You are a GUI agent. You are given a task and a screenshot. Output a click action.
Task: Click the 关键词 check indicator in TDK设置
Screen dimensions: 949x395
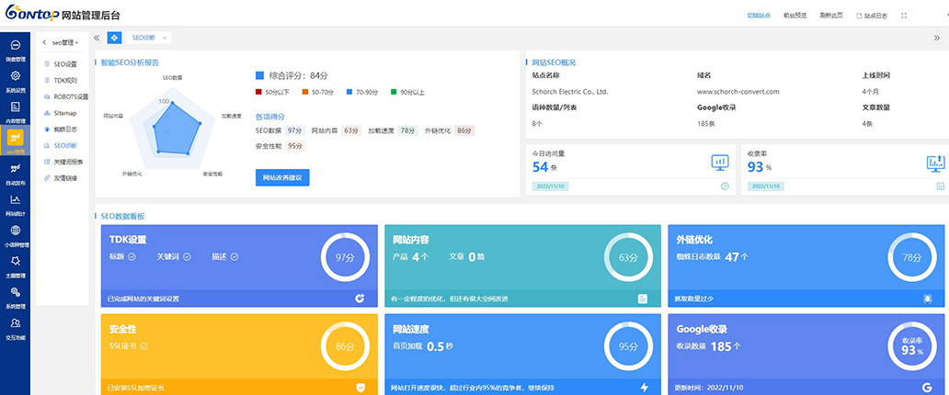click(187, 256)
